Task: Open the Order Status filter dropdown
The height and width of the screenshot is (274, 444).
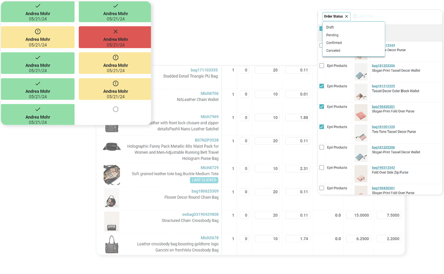Action: tap(333, 16)
